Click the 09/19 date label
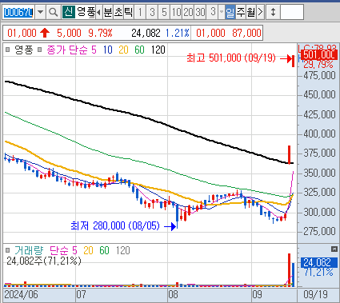The image size is (340, 303). point(315,294)
